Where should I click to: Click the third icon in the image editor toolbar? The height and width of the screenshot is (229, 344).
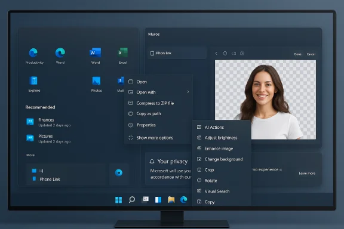coord(234,53)
